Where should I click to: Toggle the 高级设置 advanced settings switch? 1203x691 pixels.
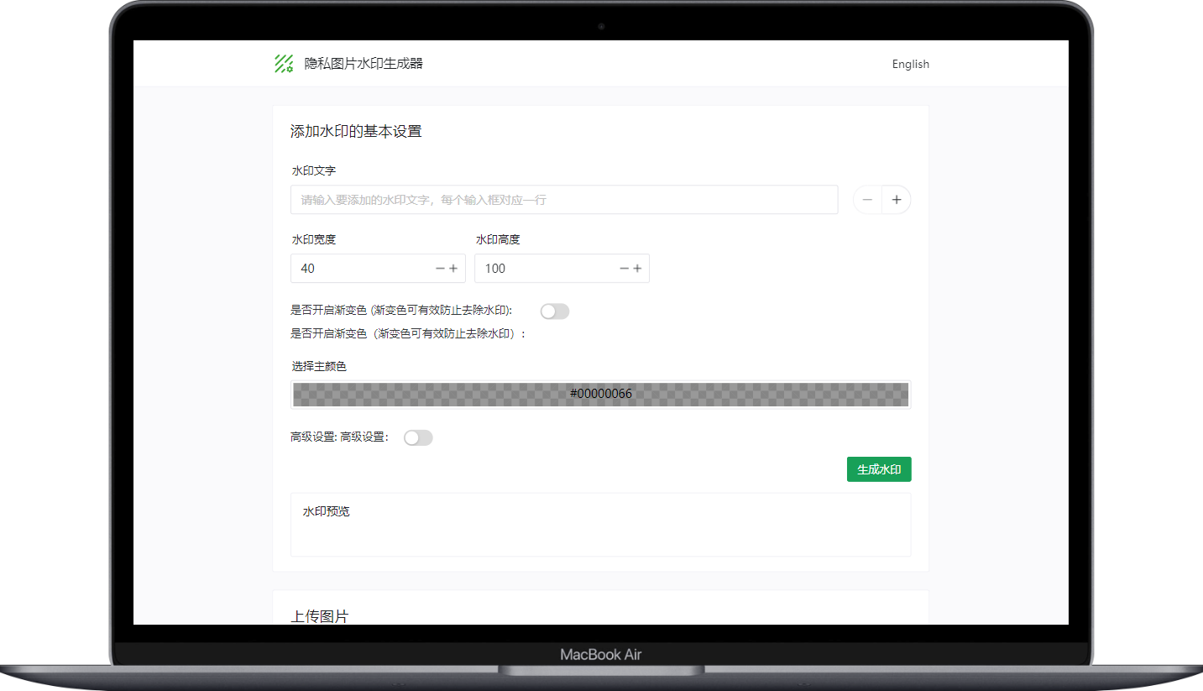pos(418,437)
